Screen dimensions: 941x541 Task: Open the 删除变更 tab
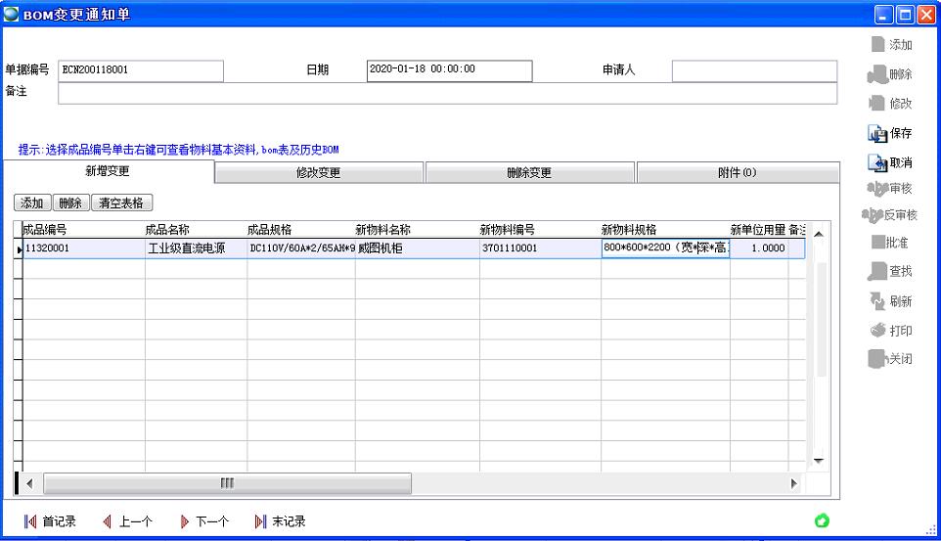[x=529, y=173]
